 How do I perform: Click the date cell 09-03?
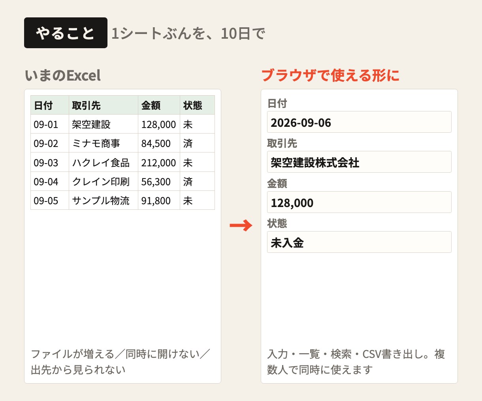coord(50,162)
